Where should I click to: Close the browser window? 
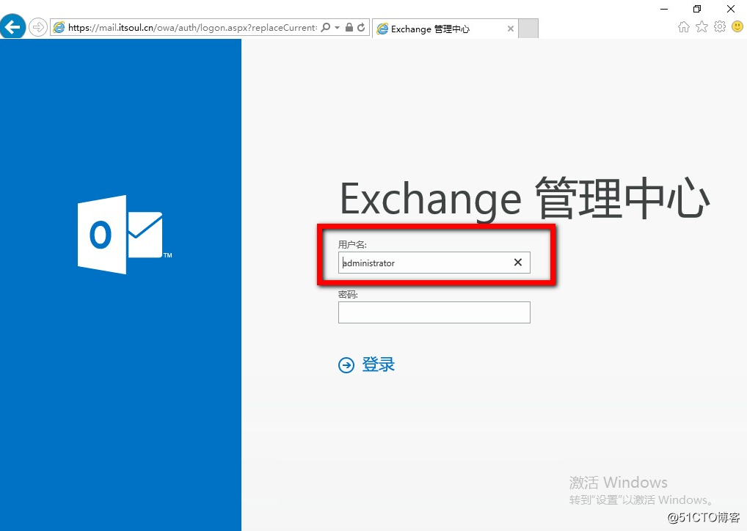(730, 9)
